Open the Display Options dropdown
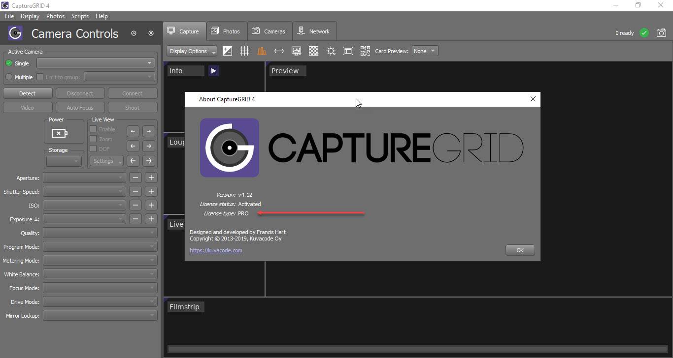Screen dimensions: 673x358 [x=192, y=51]
